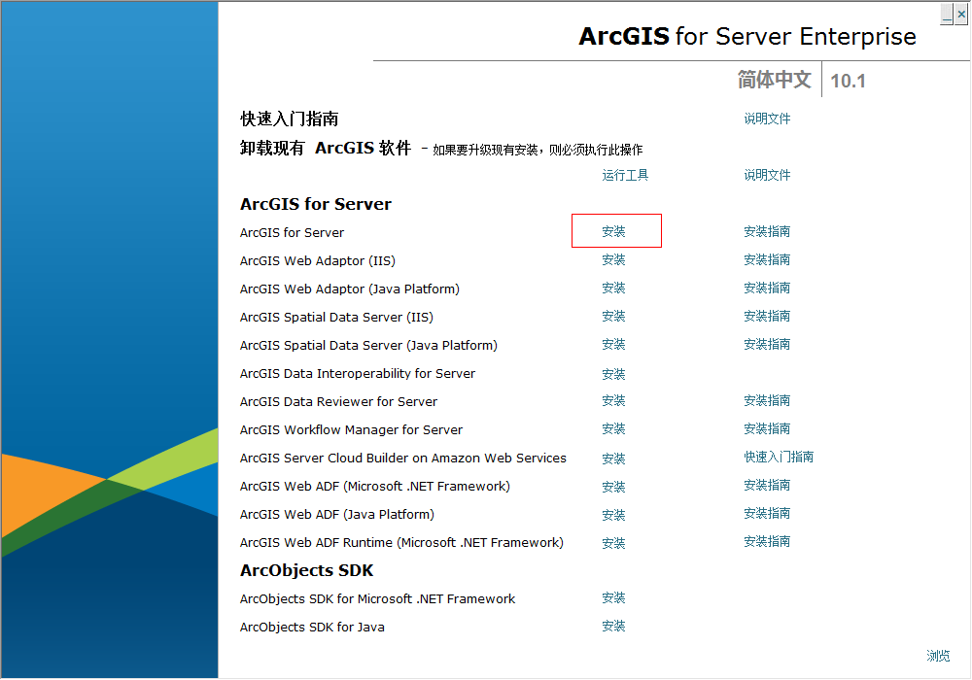Select the "ArcObjects SDK" section heading
Screen dimensions: 972x680
point(307,570)
